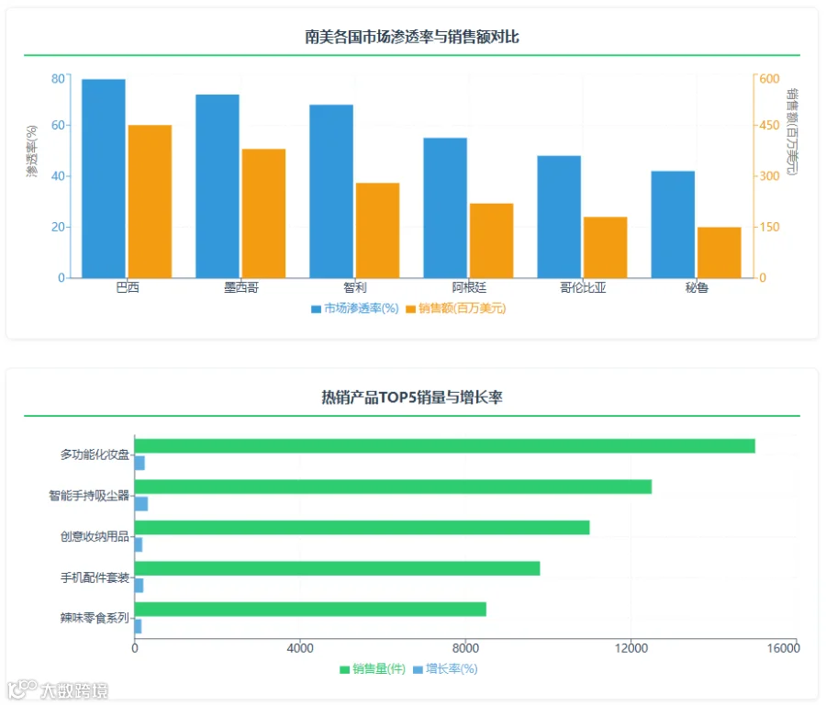This screenshot has width=826, height=706.
Task: Click Mexico's blue penetration bar
Action: tap(218, 186)
